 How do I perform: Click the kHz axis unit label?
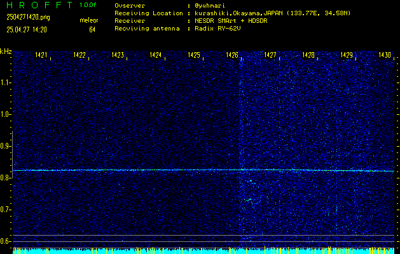(6, 51)
